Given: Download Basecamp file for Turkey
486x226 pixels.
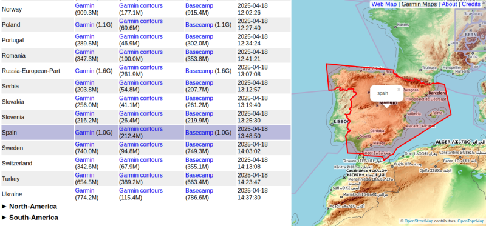Looking at the screenshot, I should [199, 175].
